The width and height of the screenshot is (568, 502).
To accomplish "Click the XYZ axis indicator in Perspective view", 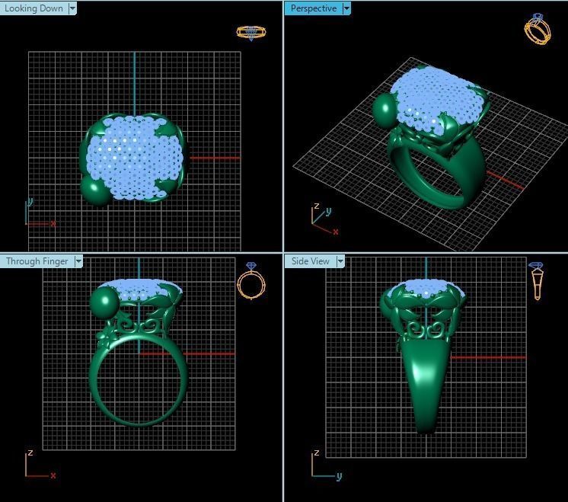I will pos(325,219).
